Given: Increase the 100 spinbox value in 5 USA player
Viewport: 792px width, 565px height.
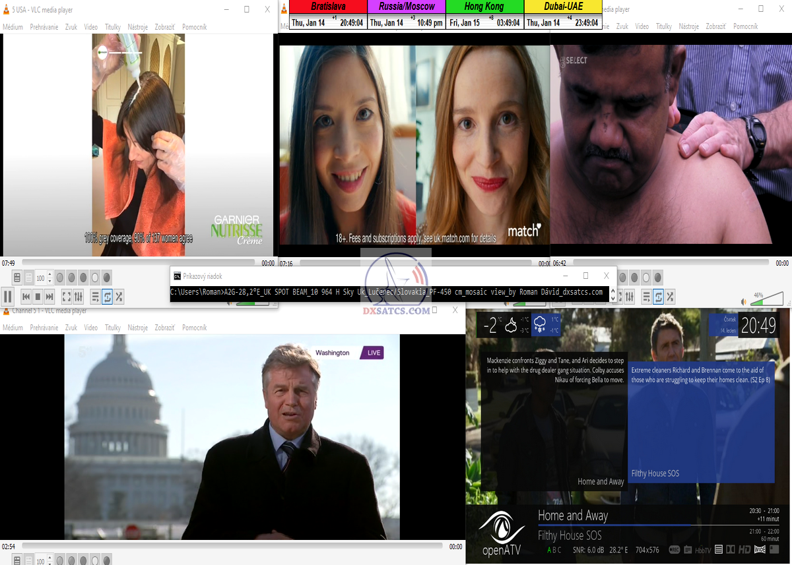Looking at the screenshot, I should tap(49, 275).
